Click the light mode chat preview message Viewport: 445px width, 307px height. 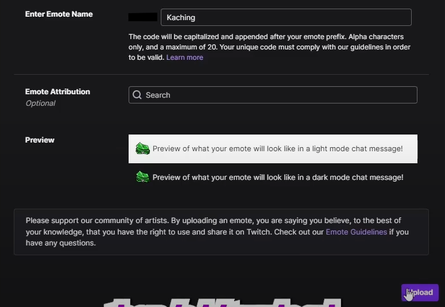click(273, 149)
